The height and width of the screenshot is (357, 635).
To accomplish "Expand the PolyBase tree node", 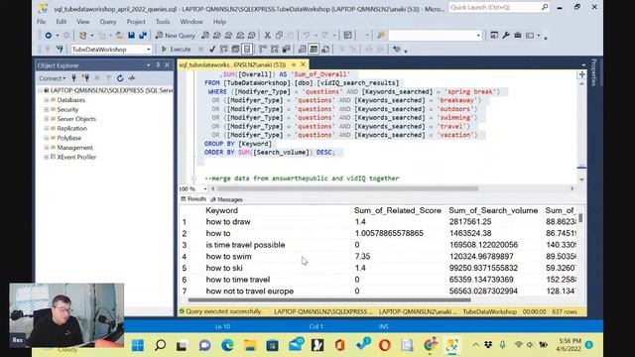I will 47,138.
